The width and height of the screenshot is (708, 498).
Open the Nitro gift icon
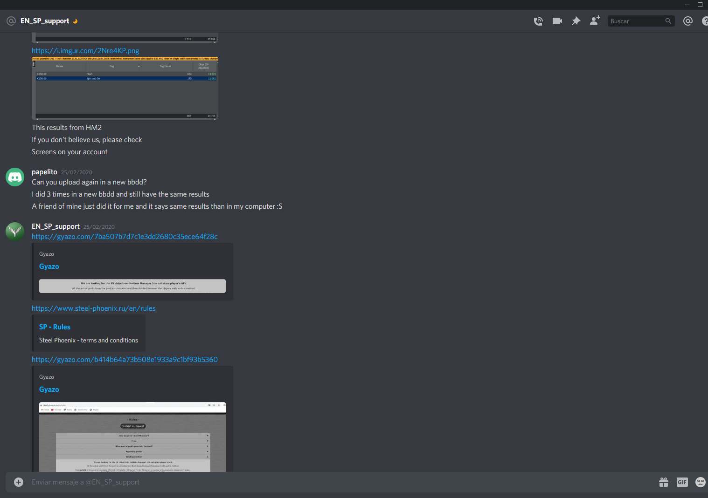click(x=664, y=482)
